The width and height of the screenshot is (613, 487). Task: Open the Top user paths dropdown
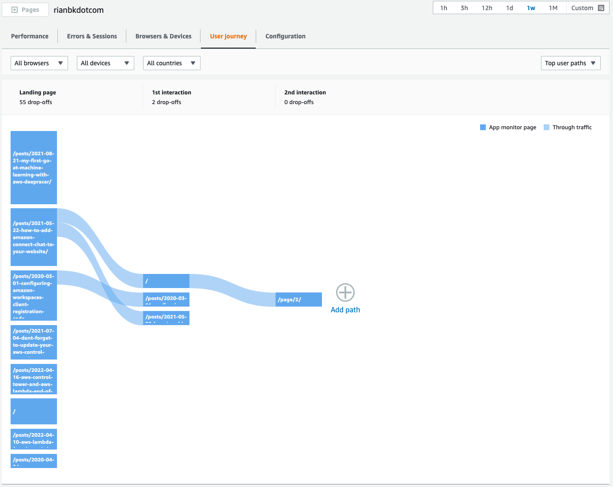[x=571, y=63]
